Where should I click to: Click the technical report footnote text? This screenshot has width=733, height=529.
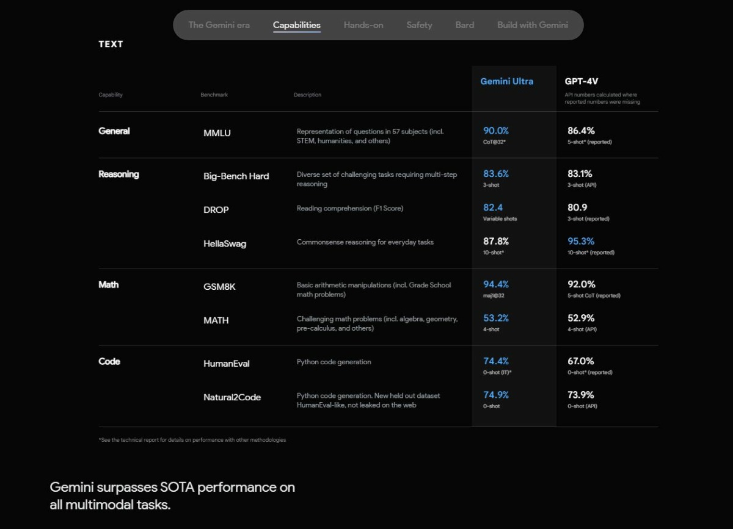(x=192, y=440)
